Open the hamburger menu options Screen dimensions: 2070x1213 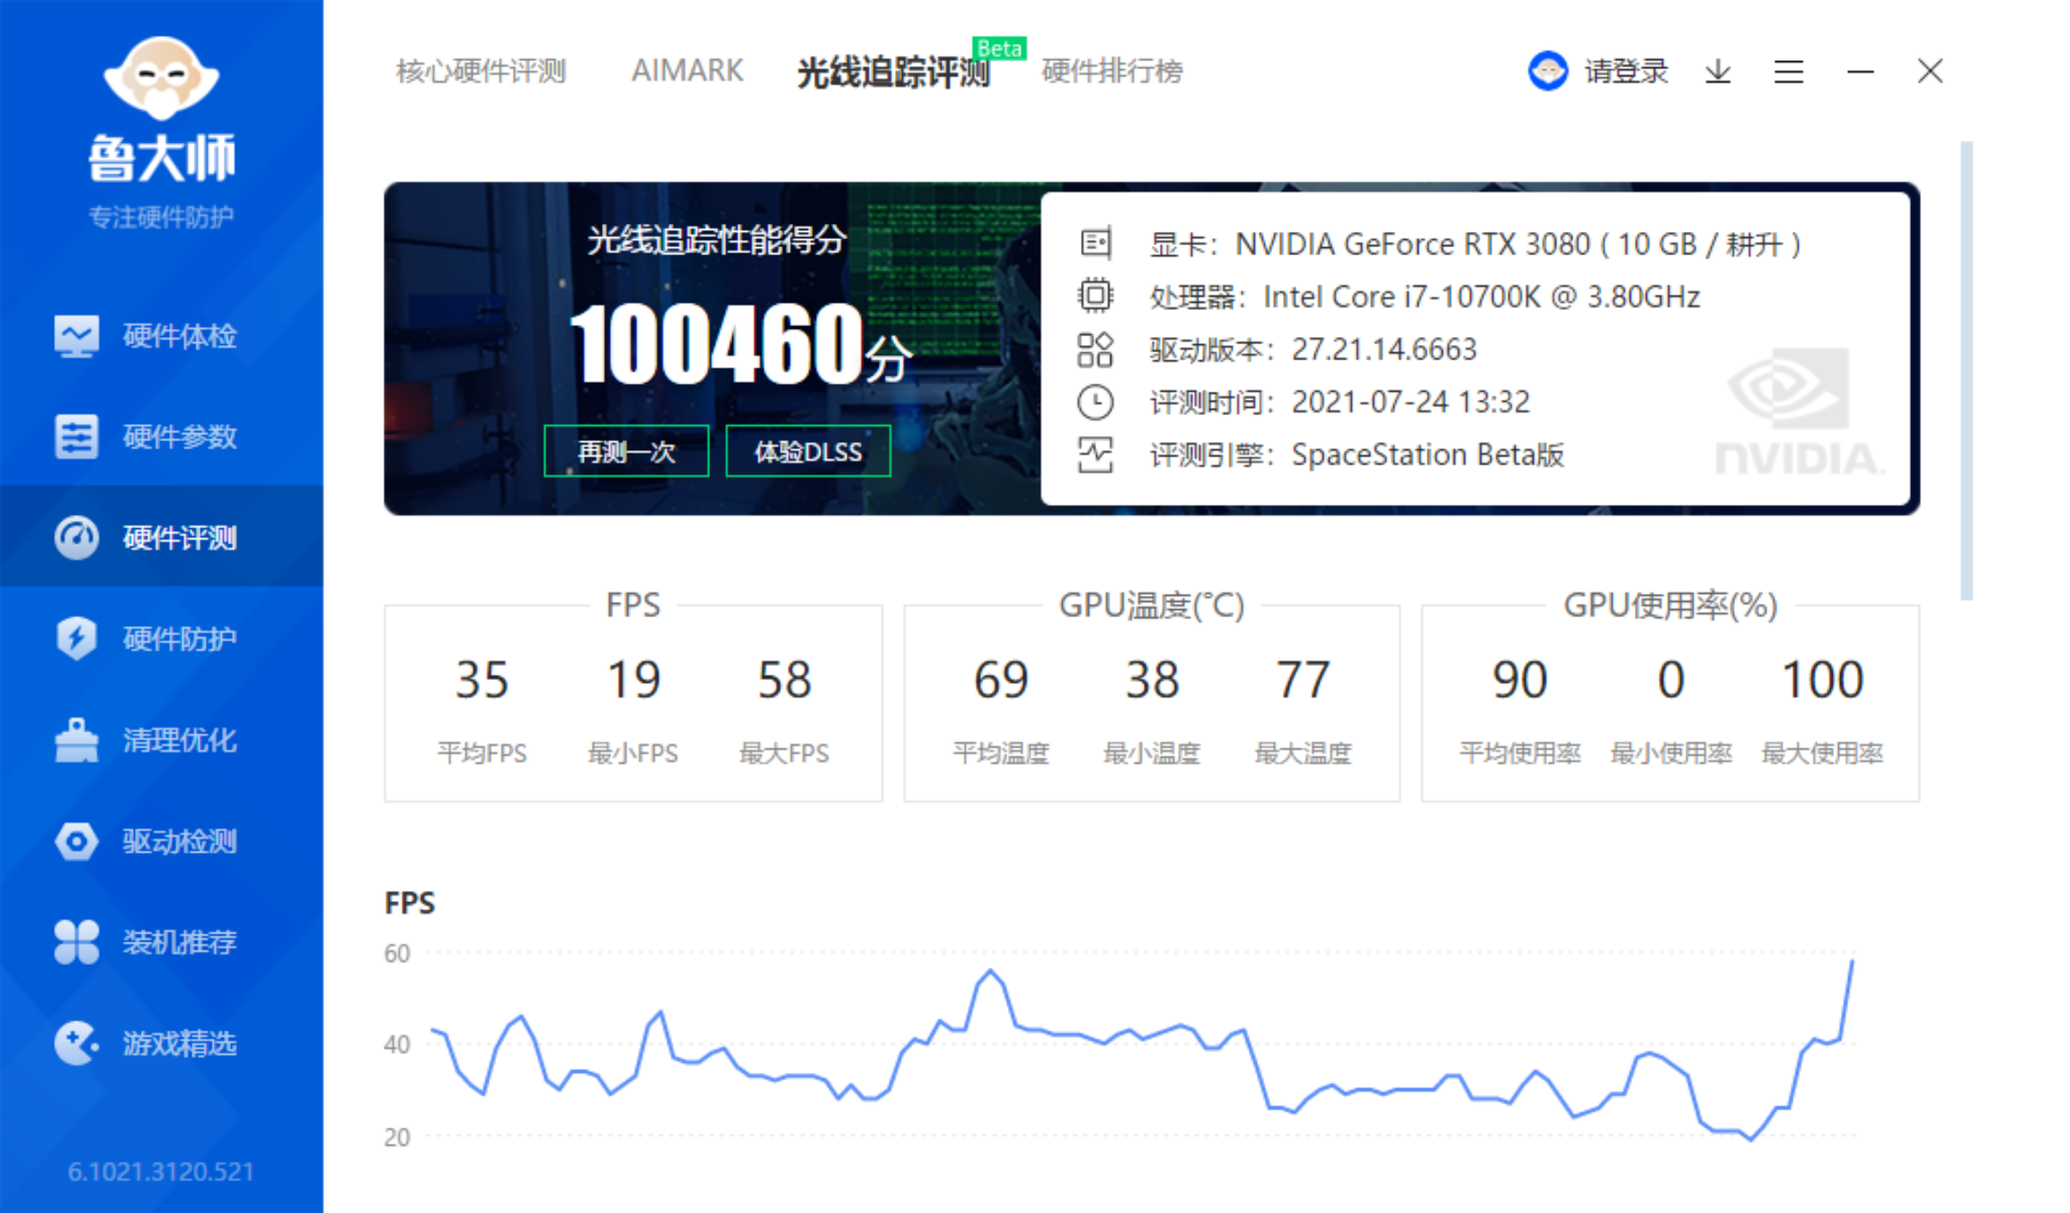click(1790, 69)
